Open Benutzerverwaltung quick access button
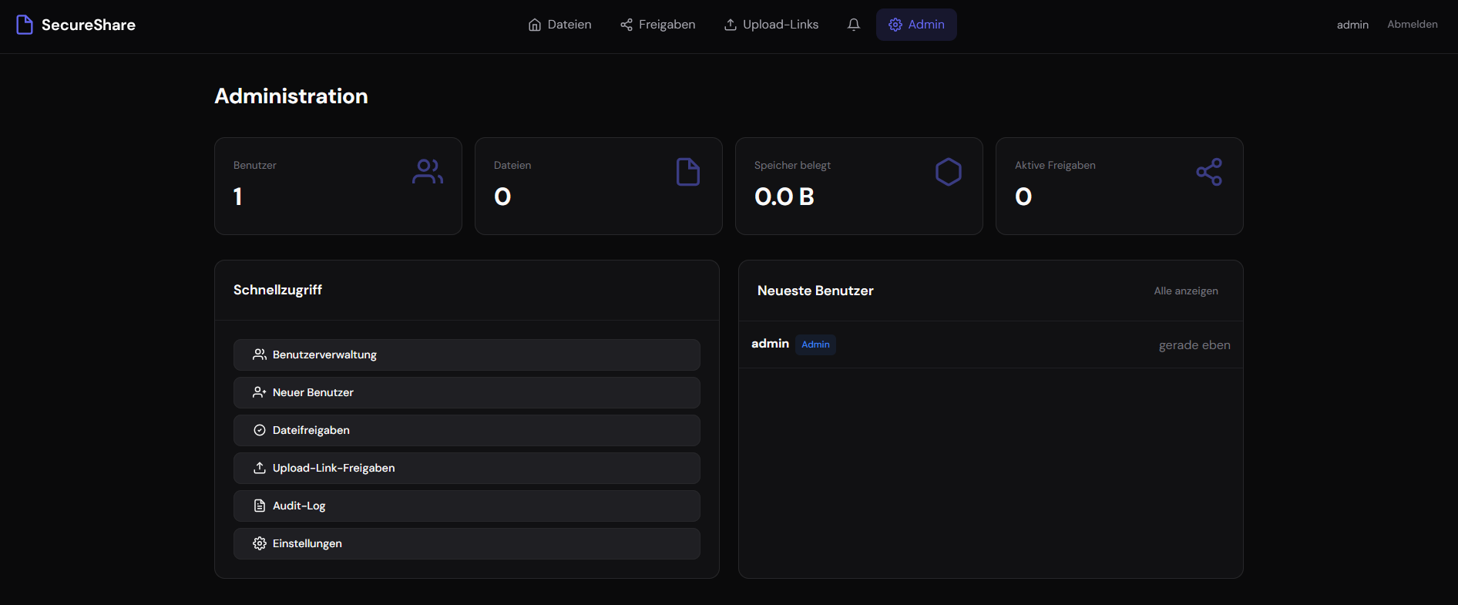The height and width of the screenshot is (605, 1458). point(466,355)
